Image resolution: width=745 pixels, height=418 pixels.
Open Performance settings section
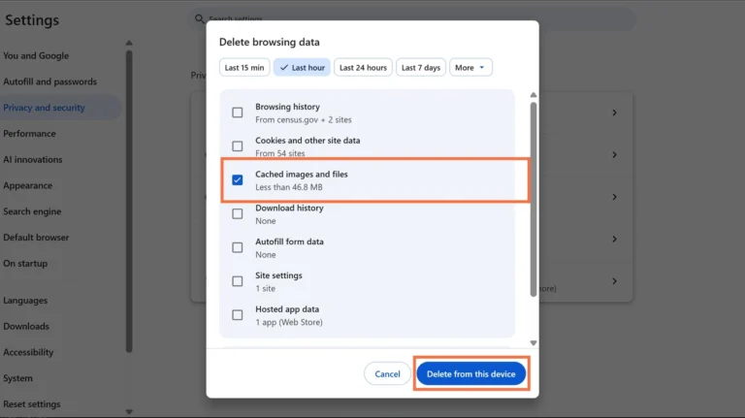(x=29, y=134)
